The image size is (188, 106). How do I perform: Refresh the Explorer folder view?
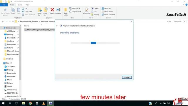coord(170,21)
